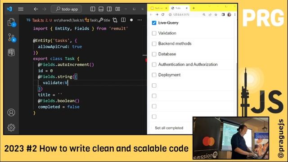The width and height of the screenshot is (288, 162).
Task: Click 'export class Task {' line
Action: pos(56,58)
